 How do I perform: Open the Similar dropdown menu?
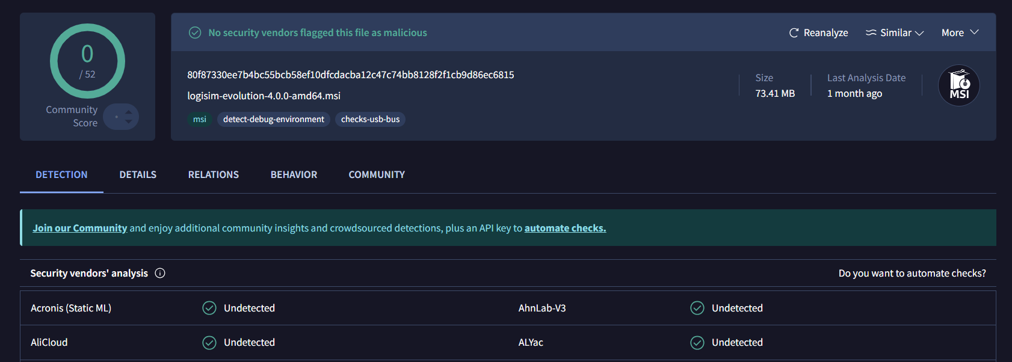pyautogui.click(x=895, y=32)
